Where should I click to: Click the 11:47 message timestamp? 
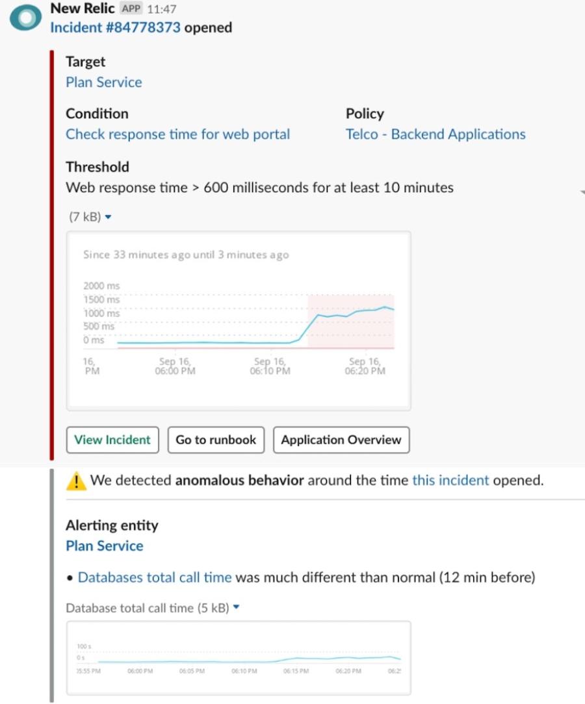162,9
